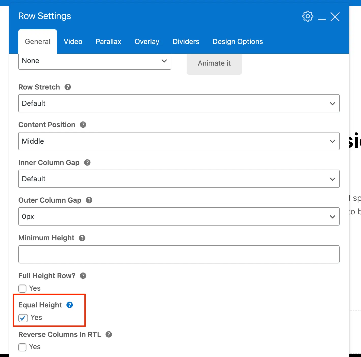Enable the Full Height Row checkbox
Screen dimensions: 361x357
tap(22, 289)
